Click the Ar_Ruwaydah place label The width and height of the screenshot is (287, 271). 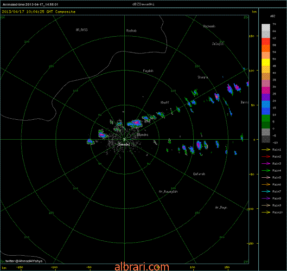coord(168,192)
